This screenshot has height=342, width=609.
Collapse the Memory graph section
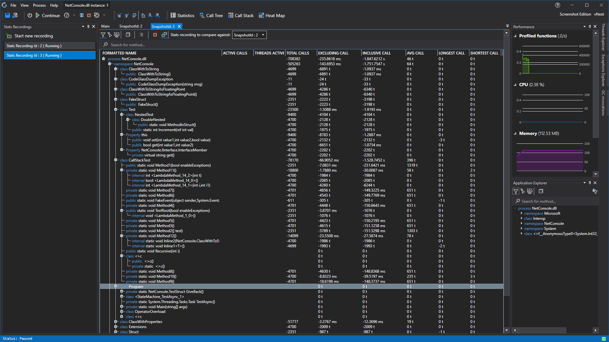tap(515, 134)
